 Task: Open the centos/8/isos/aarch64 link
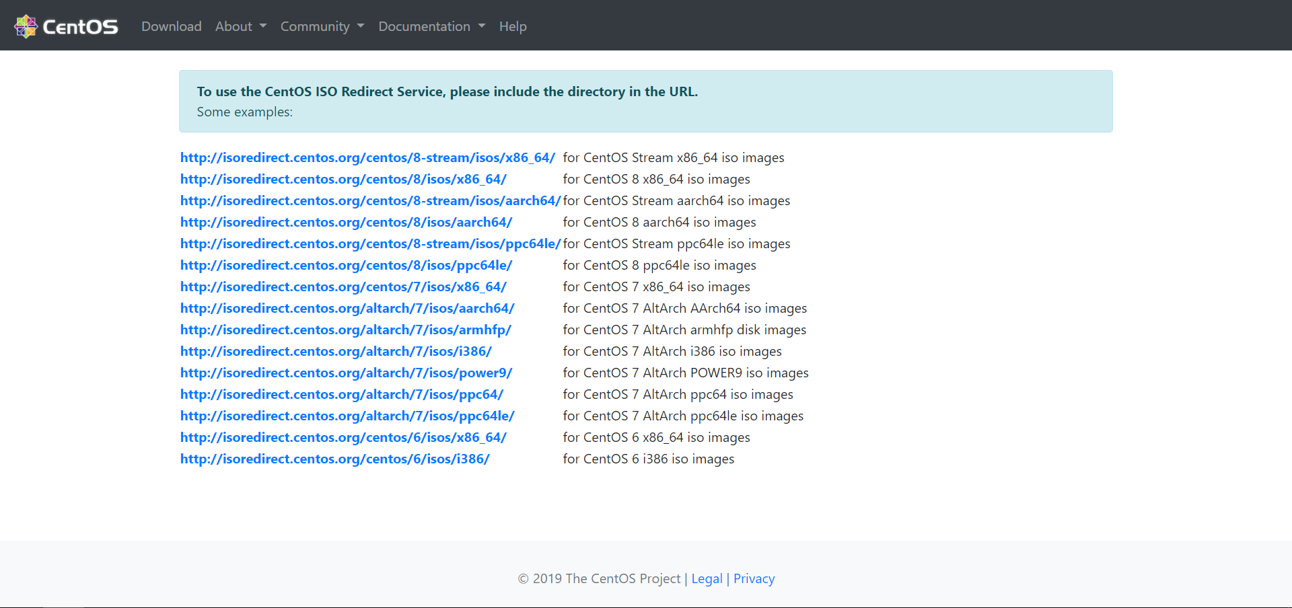click(346, 222)
